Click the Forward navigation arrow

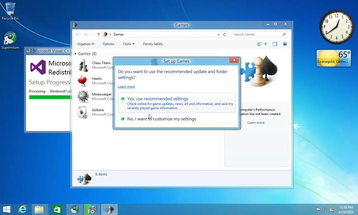(x=86, y=34)
